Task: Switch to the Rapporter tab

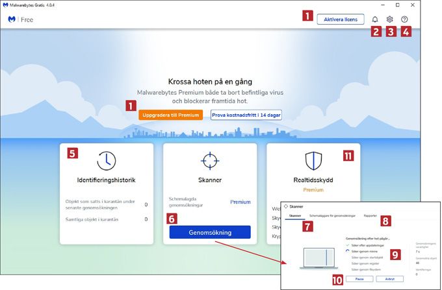Action: 370,216
